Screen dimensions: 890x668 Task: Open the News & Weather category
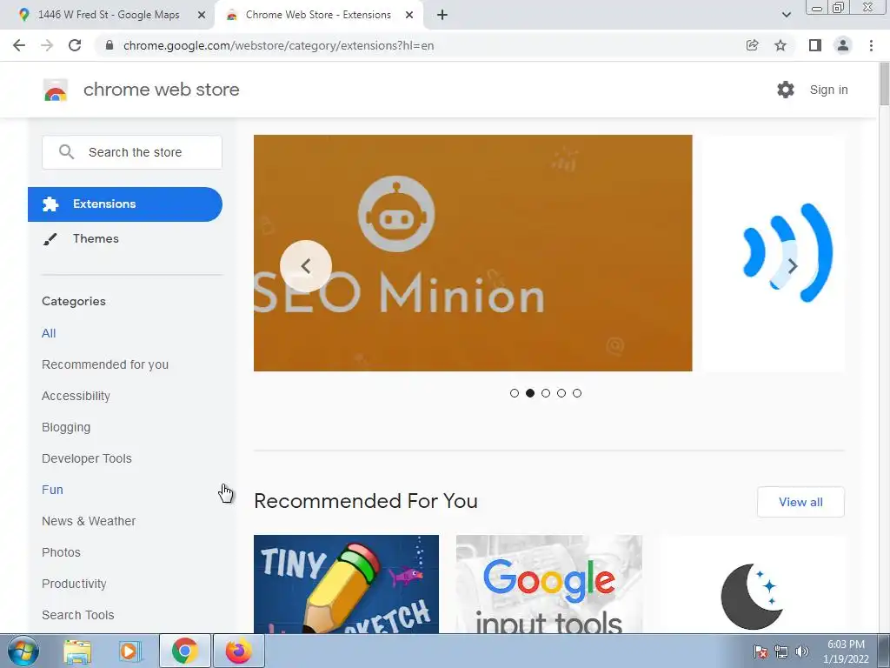pos(89,521)
